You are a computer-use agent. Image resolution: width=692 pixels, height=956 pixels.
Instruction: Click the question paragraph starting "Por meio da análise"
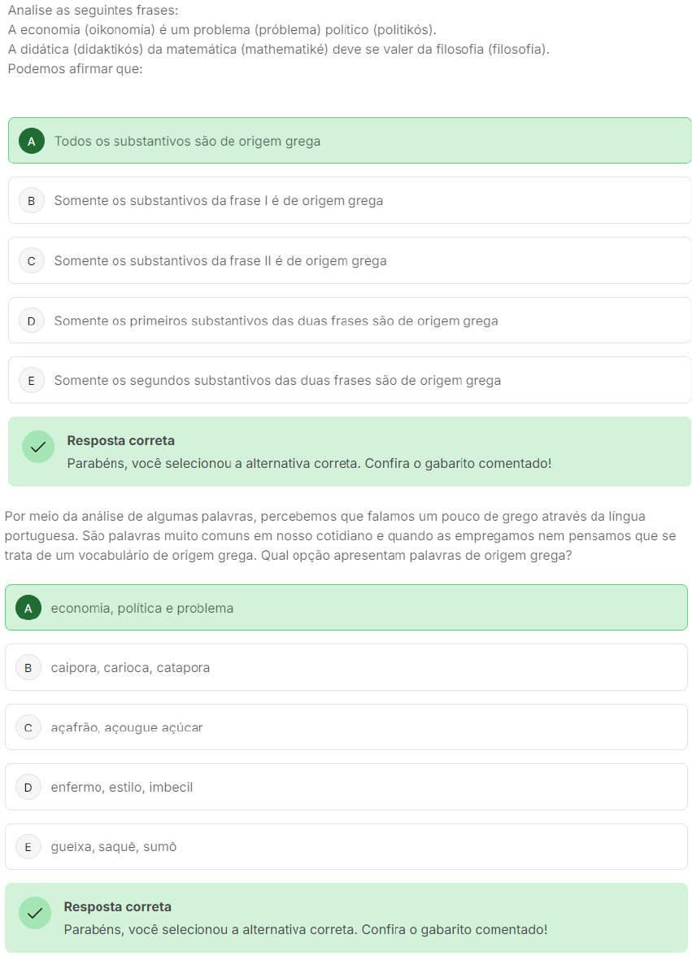[x=340, y=536]
